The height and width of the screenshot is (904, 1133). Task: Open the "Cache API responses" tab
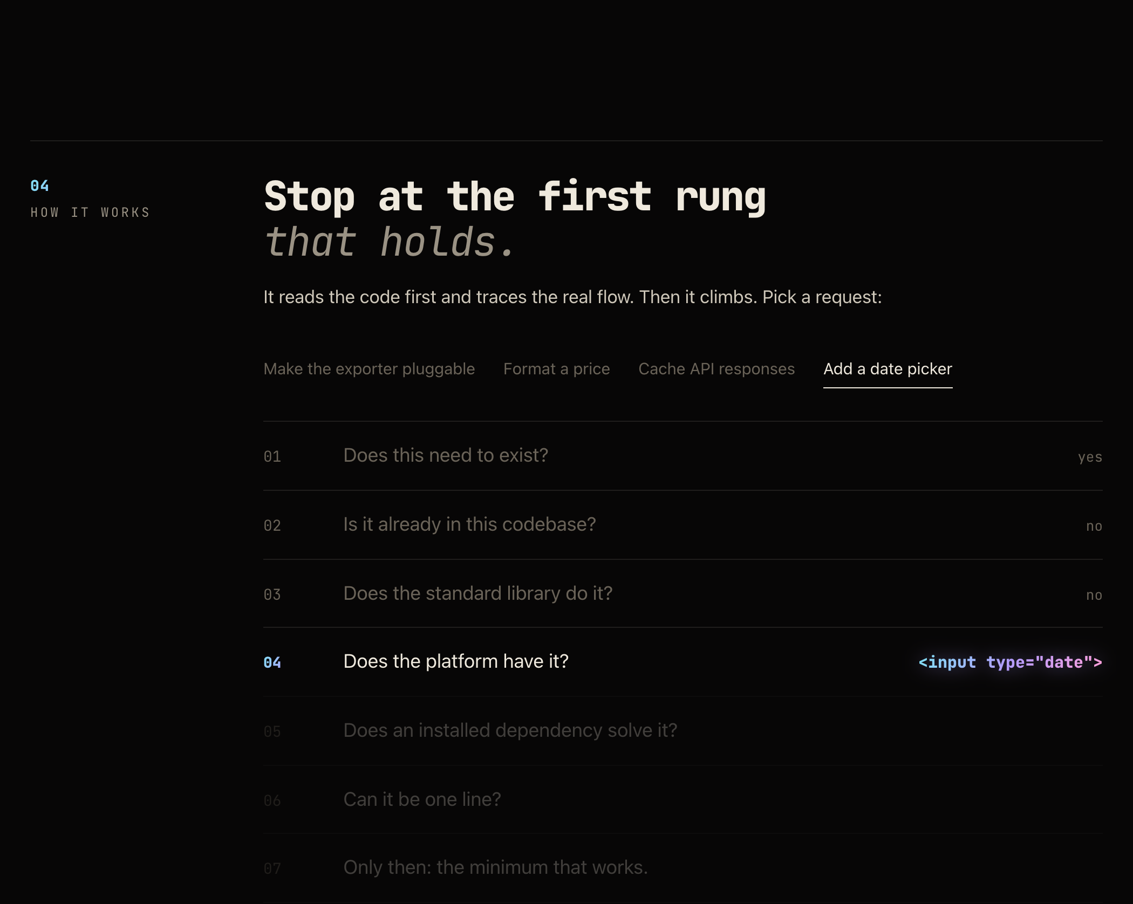(716, 369)
